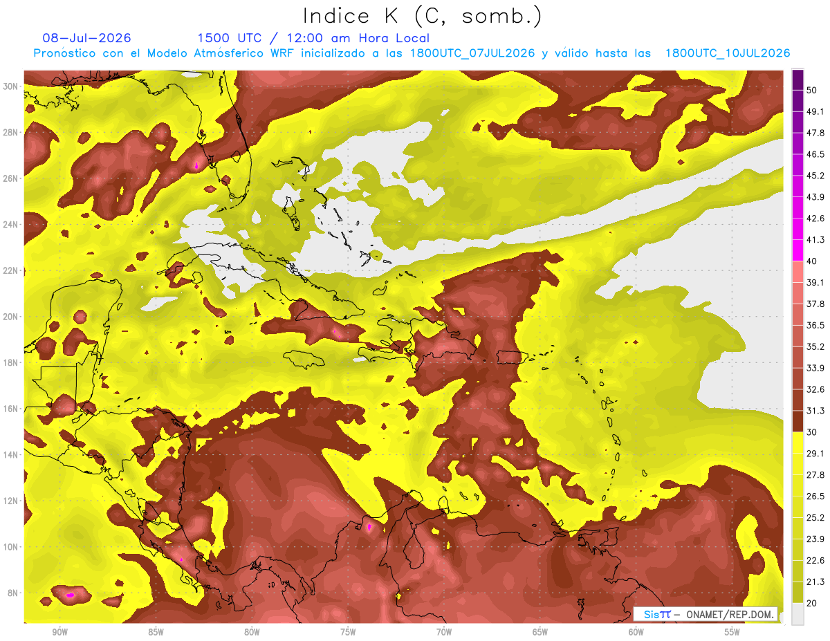
Task: Click the '14N' latitude label
Action: point(10,455)
